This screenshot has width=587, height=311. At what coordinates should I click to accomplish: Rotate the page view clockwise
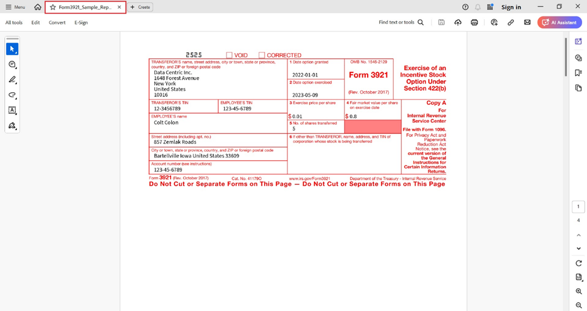point(579,263)
